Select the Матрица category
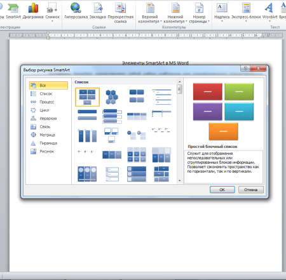286x280 pixels. pos(48,135)
